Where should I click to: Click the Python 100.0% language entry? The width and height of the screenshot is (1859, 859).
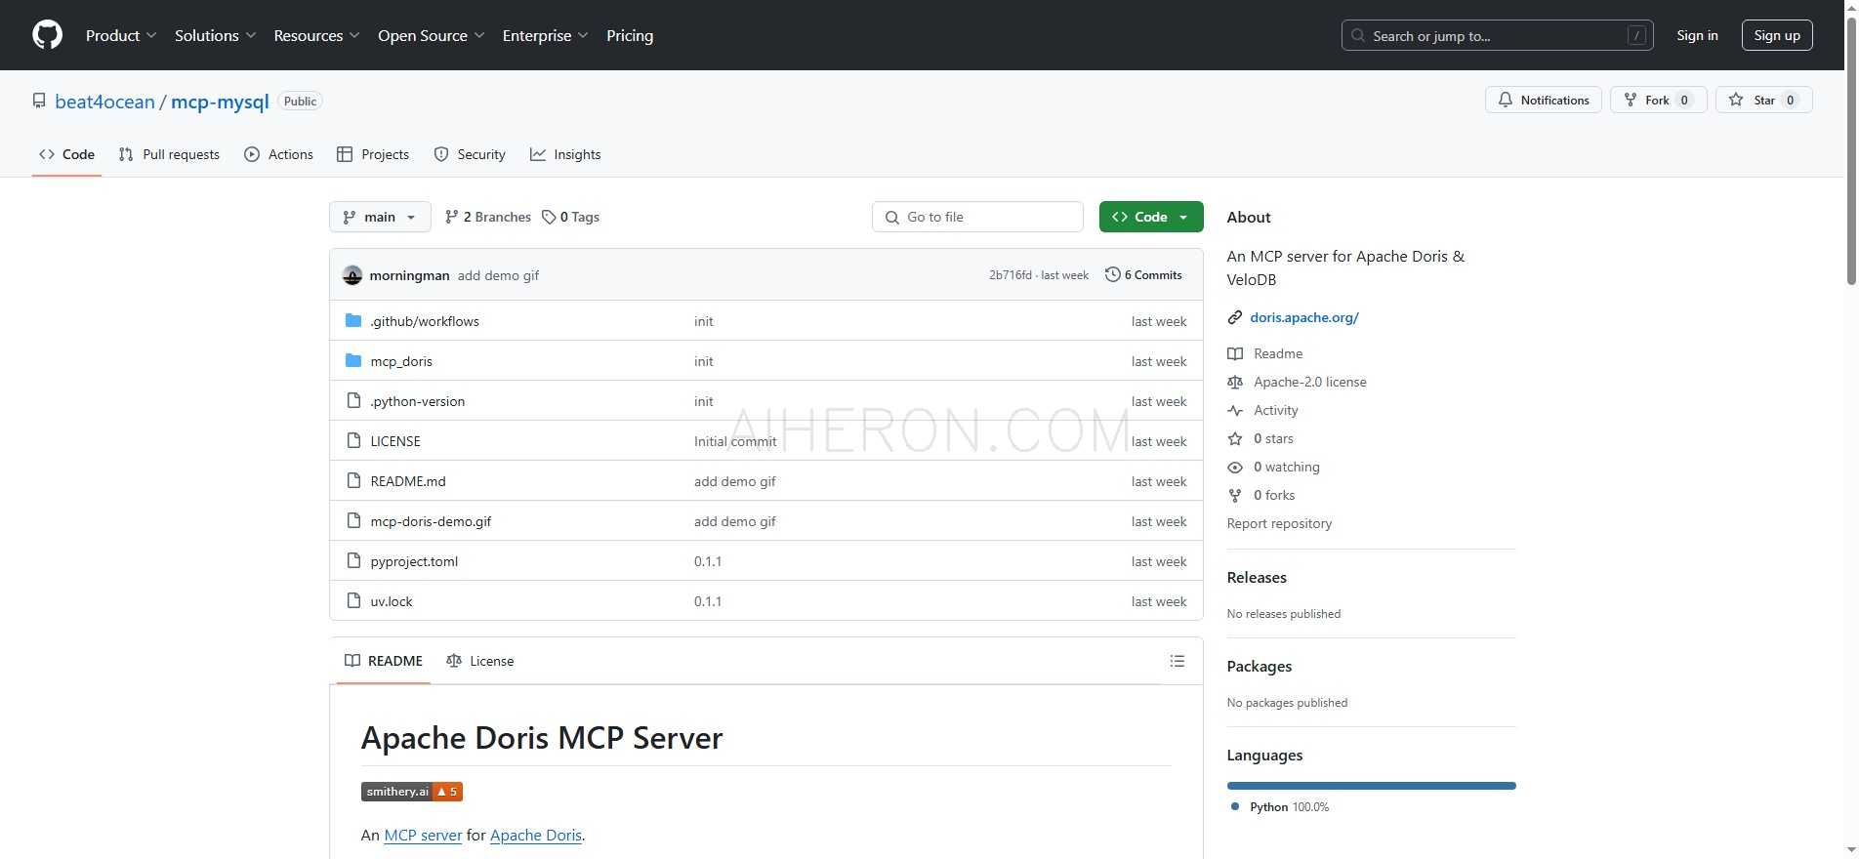coord(1280,807)
